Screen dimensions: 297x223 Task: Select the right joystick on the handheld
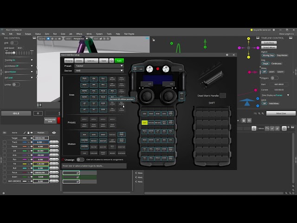pos(168,95)
